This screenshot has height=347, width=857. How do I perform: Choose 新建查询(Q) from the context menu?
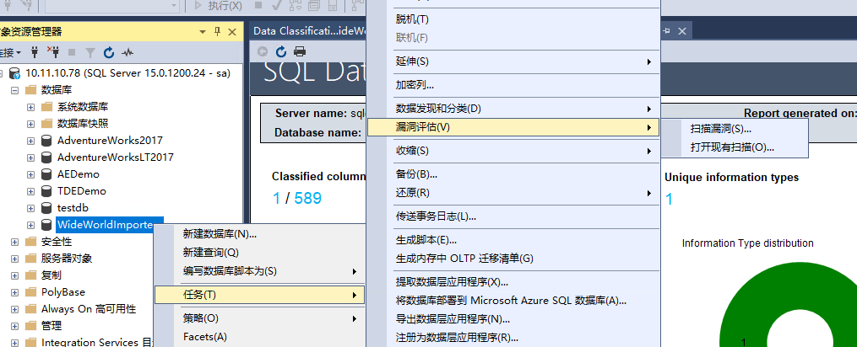[x=259, y=253]
